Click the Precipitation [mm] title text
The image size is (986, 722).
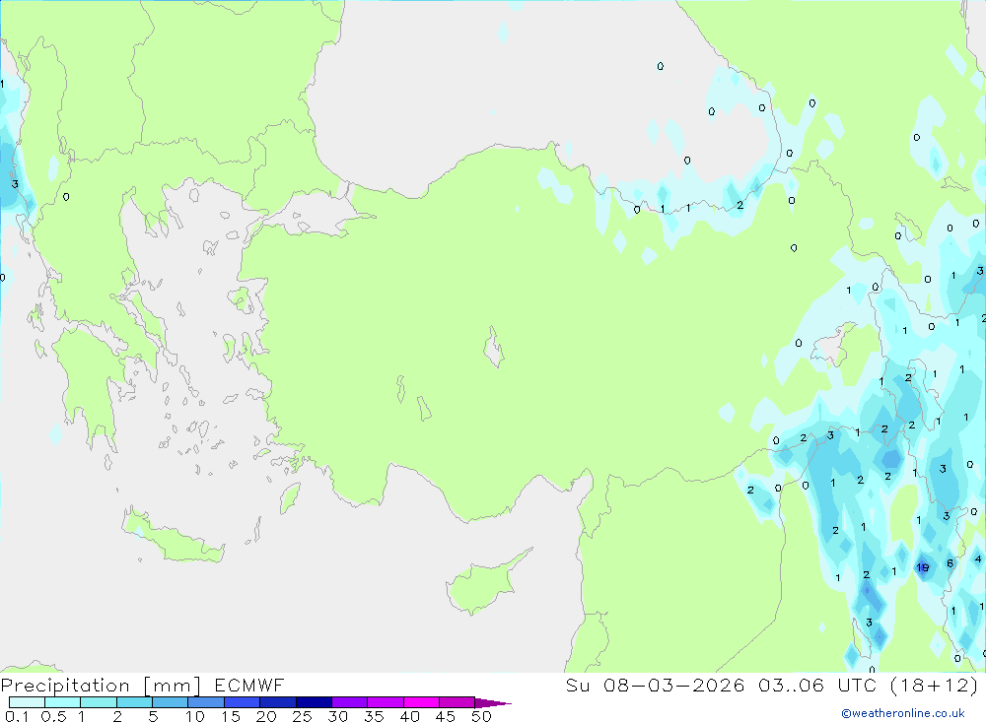coord(101,686)
